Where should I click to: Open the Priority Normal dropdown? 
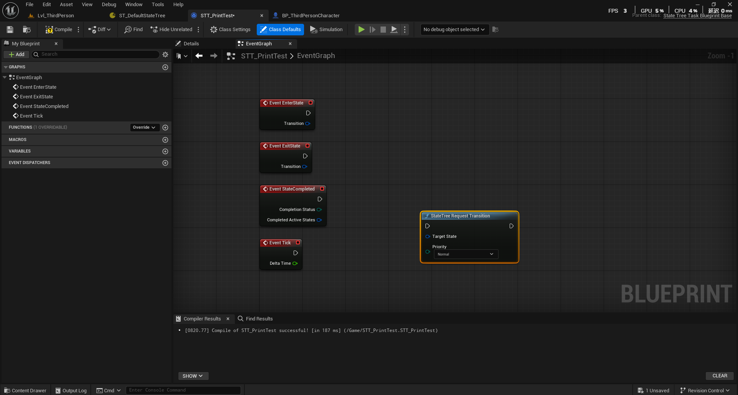point(466,254)
